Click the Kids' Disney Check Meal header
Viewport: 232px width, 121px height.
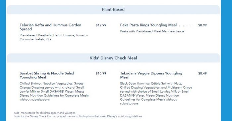point(113,58)
